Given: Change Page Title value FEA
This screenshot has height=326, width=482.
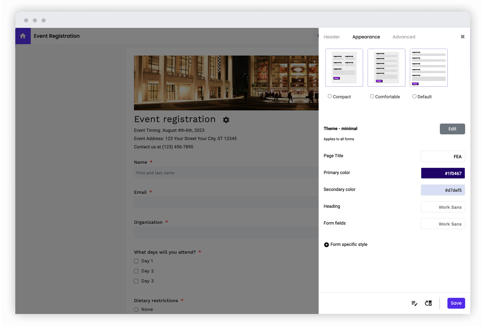Looking at the screenshot, I should tap(443, 156).
